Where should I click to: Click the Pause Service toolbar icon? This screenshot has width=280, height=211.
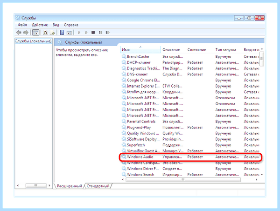click(x=100, y=33)
